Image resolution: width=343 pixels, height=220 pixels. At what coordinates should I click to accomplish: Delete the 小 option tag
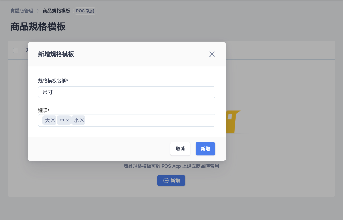[82, 120]
